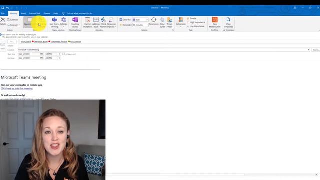This screenshot has width=320, height=180.
Task: Switch to the Insert tab
Action: 23,13
